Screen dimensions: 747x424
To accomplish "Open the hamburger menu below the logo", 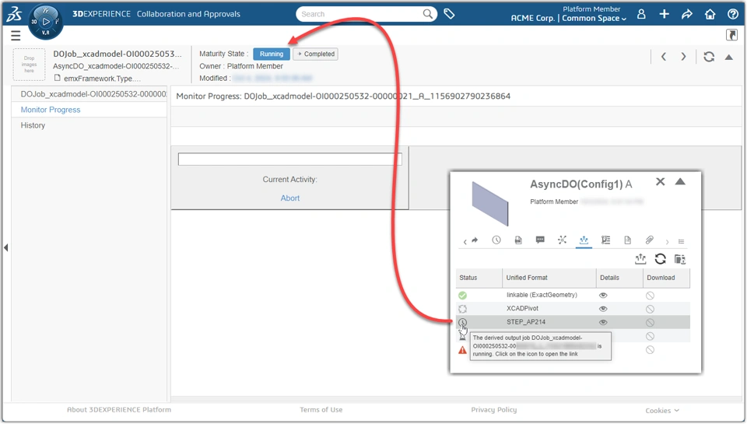I will pos(16,35).
